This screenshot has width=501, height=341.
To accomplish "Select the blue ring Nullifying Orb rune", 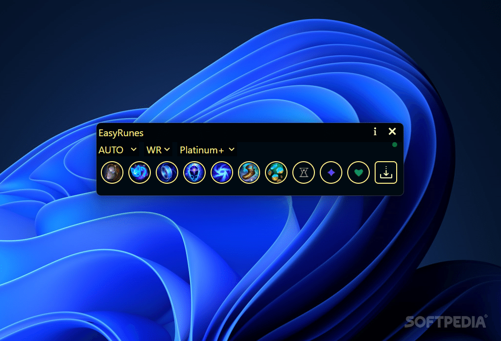I will click(x=167, y=172).
